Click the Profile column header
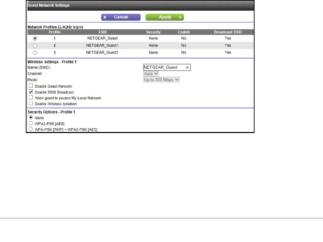 click(55, 32)
